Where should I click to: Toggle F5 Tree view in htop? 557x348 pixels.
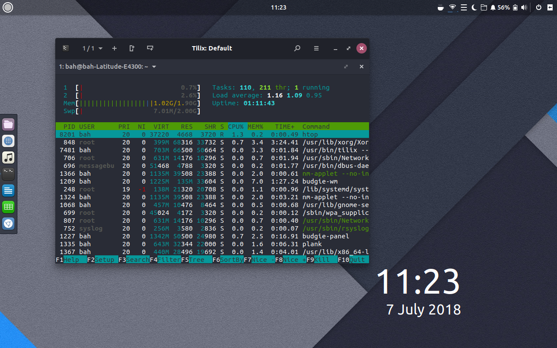(197, 260)
